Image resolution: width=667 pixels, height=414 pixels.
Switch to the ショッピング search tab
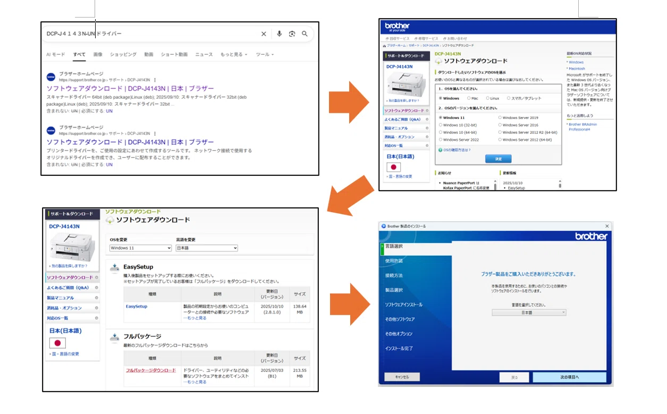pos(123,55)
